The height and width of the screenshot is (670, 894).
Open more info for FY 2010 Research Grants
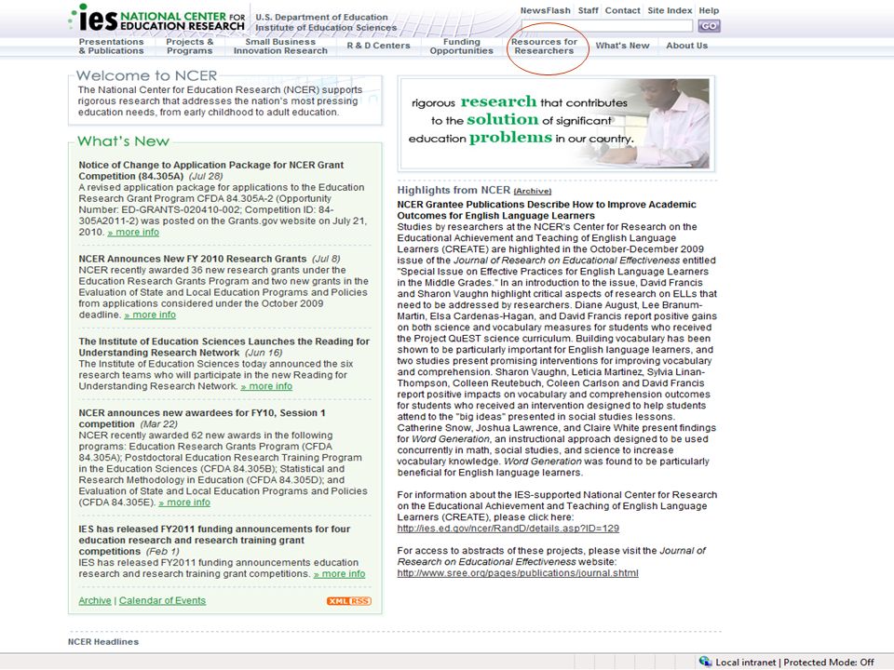[150, 315]
